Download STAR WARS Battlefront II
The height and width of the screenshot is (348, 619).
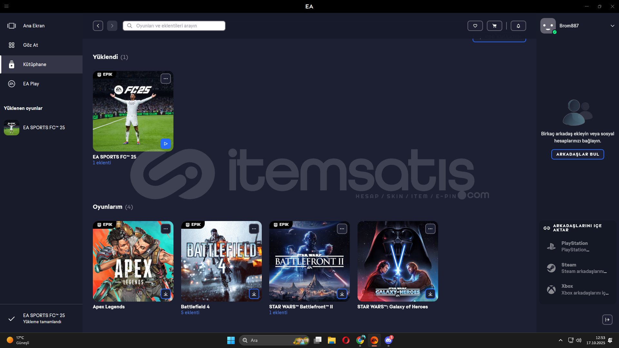point(342,294)
